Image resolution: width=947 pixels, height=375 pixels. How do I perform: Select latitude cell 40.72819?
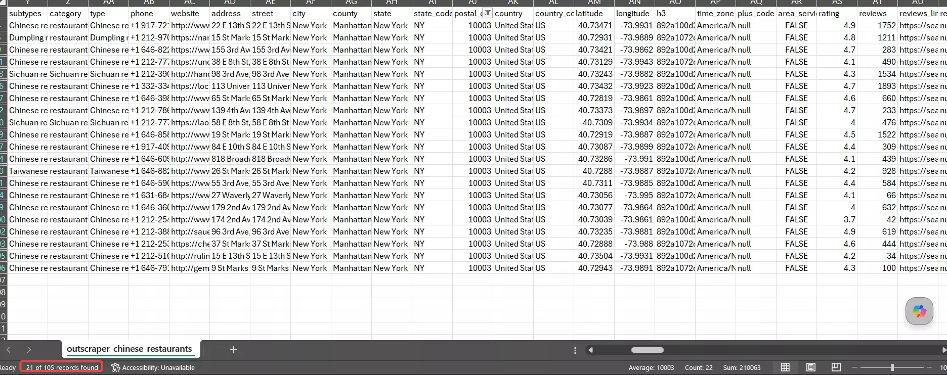tap(594, 98)
